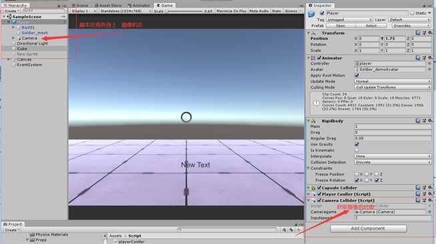
Task: Click the Player GameObject cube icon
Action: click(x=311, y=14)
